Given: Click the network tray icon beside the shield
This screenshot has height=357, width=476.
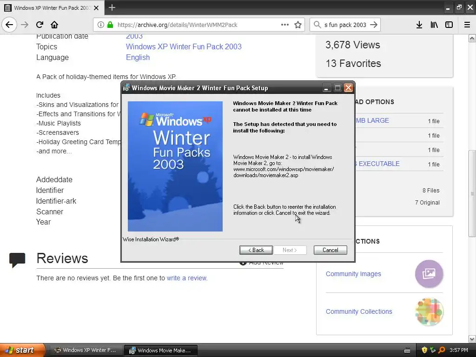Looking at the screenshot, I should click(433, 350).
